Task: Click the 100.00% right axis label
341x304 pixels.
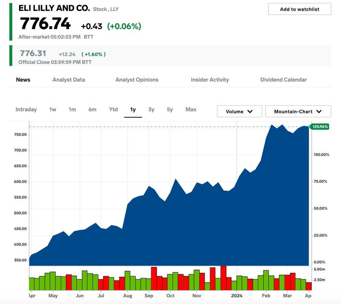Action: (321, 155)
